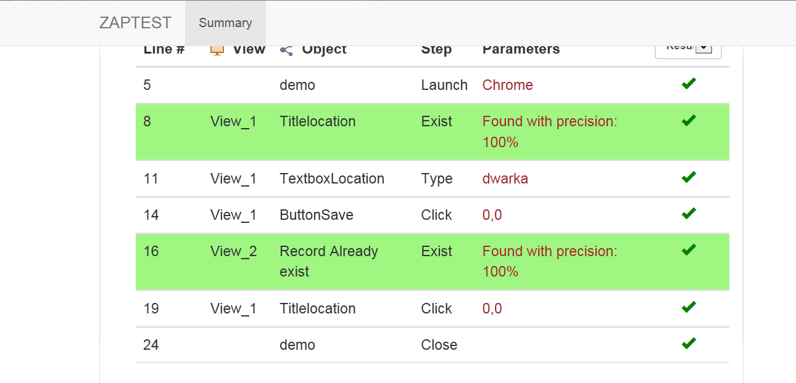Click Exist step in line 8
The width and height of the screenshot is (796, 383).
coord(437,121)
